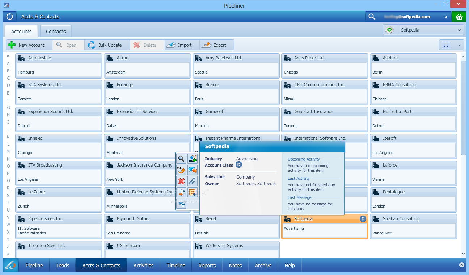Click the Bulk Update button
Screen dimensions: 469x275
pos(107,45)
